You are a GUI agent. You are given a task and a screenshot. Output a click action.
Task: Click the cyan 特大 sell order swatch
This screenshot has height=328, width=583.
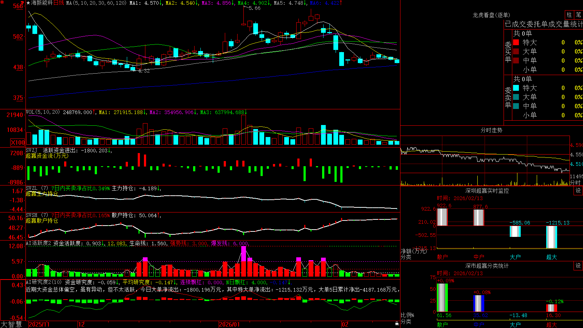[516, 88]
